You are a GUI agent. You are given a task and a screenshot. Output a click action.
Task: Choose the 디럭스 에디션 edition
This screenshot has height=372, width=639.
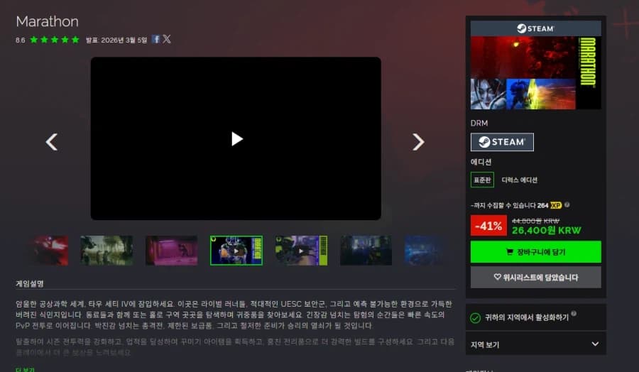(519, 180)
